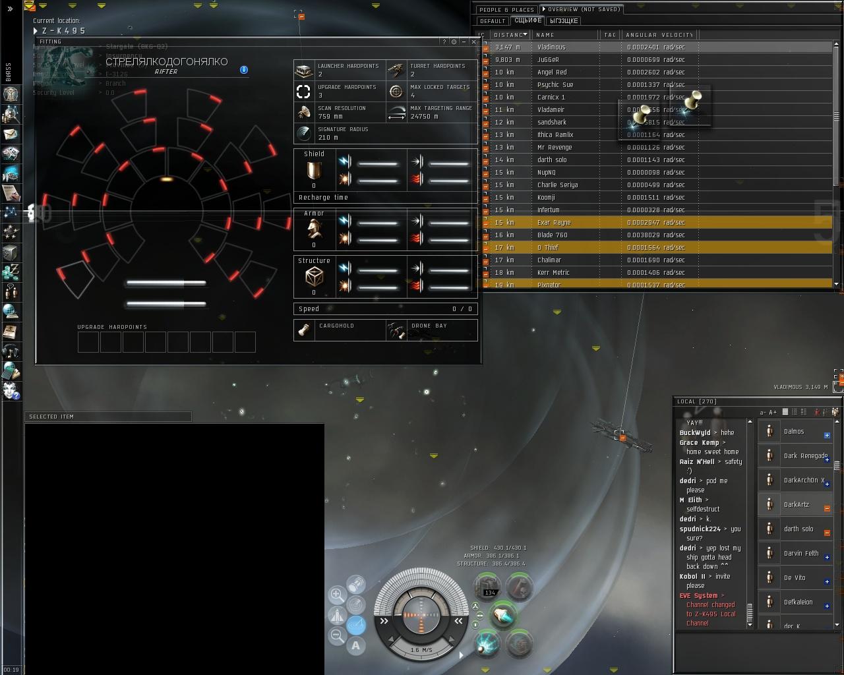Screen dimensions: 844x675
Task: Expand the sidebar with the double-arrow button
Action: pyautogui.click(x=10, y=9)
